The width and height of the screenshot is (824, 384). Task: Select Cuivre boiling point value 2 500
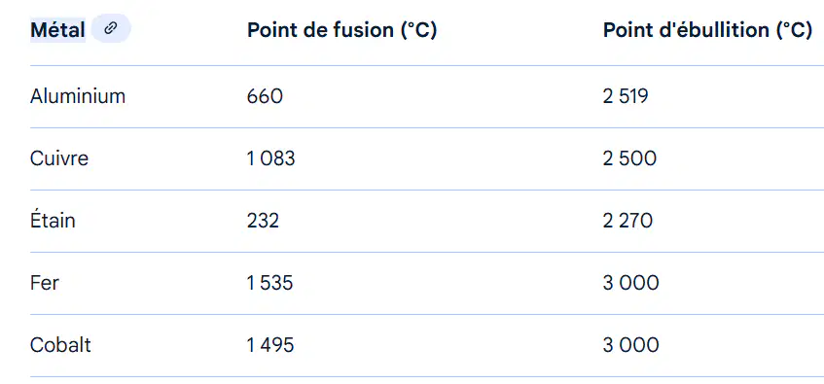[629, 158]
